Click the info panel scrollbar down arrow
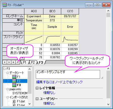The height and width of the screenshot is (109, 113). (108, 104)
